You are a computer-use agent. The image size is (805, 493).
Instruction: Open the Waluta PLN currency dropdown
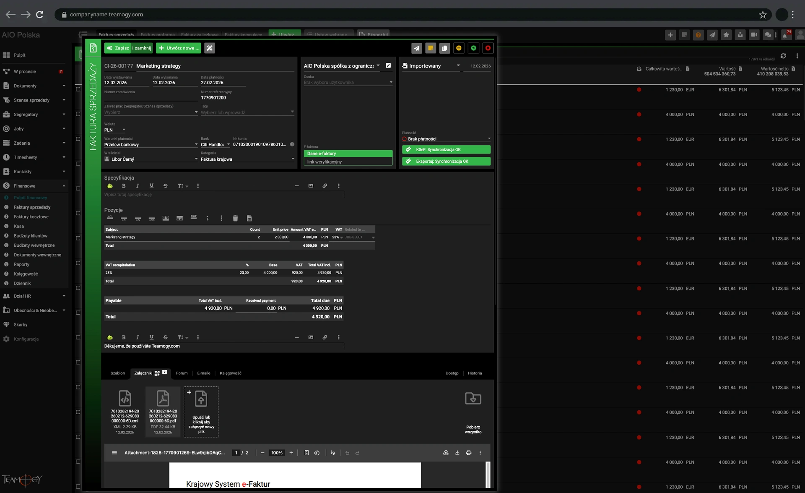coord(115,130)
